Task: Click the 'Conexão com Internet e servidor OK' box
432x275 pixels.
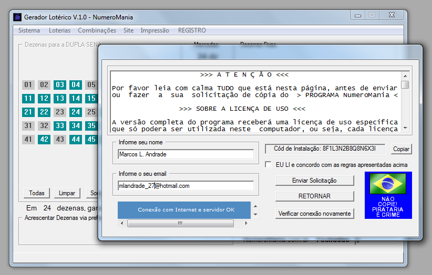Action: (184, 210)
